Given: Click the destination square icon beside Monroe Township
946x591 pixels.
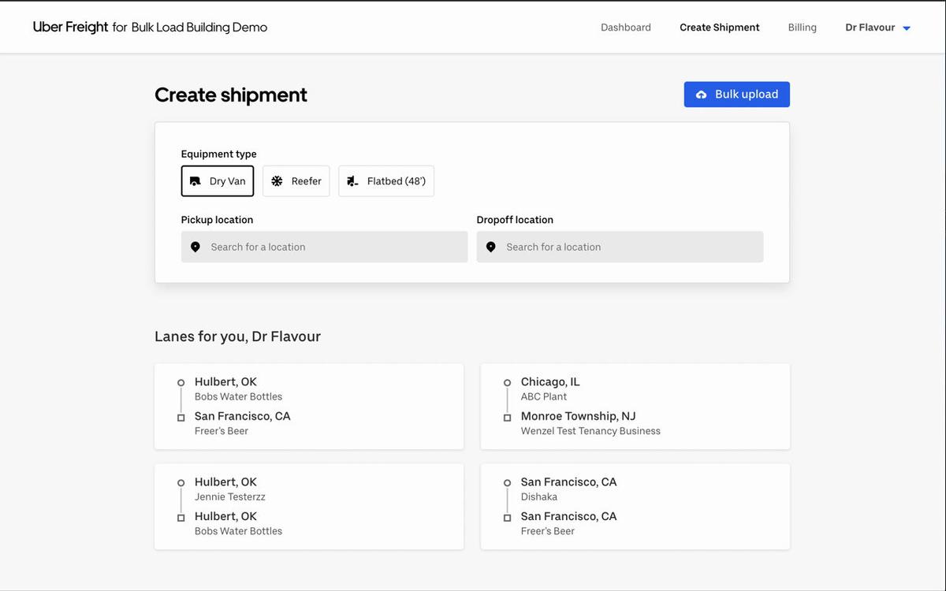Looking at the screenshot, I should 507,418.
